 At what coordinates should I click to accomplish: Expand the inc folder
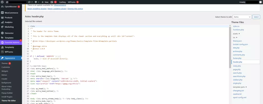tap(235, 37)
